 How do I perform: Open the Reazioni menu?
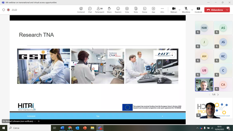coord(118,10)
